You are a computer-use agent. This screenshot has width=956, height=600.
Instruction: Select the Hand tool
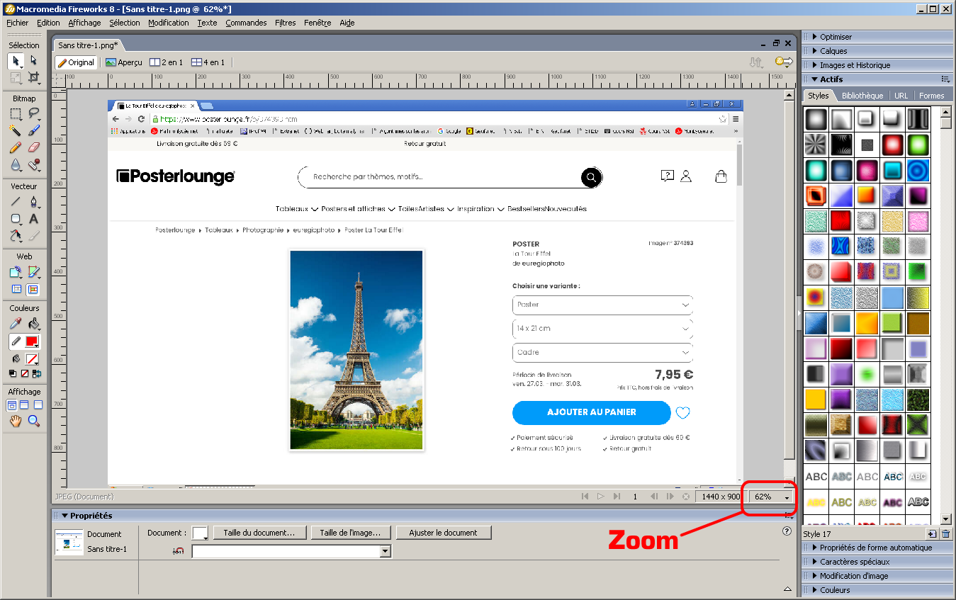pos(16,421)
